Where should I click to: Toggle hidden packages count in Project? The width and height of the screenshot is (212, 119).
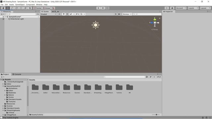(x=159, y=77)
